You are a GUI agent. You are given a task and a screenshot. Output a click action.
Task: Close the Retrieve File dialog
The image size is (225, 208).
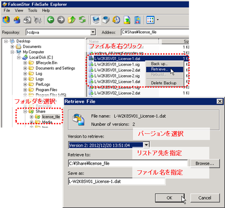tap(220, 101)
